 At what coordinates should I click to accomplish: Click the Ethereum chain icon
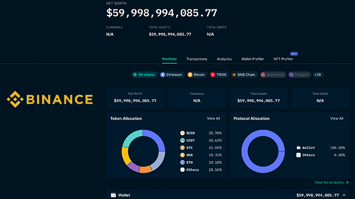(162, 75)
